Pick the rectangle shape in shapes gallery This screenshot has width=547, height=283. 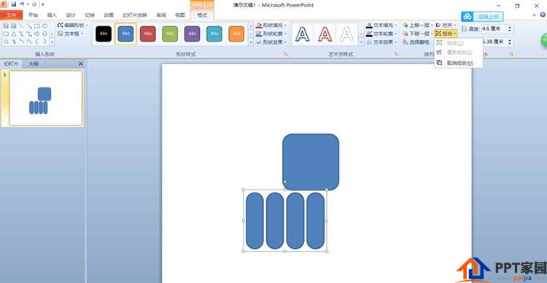pos(37,26)
